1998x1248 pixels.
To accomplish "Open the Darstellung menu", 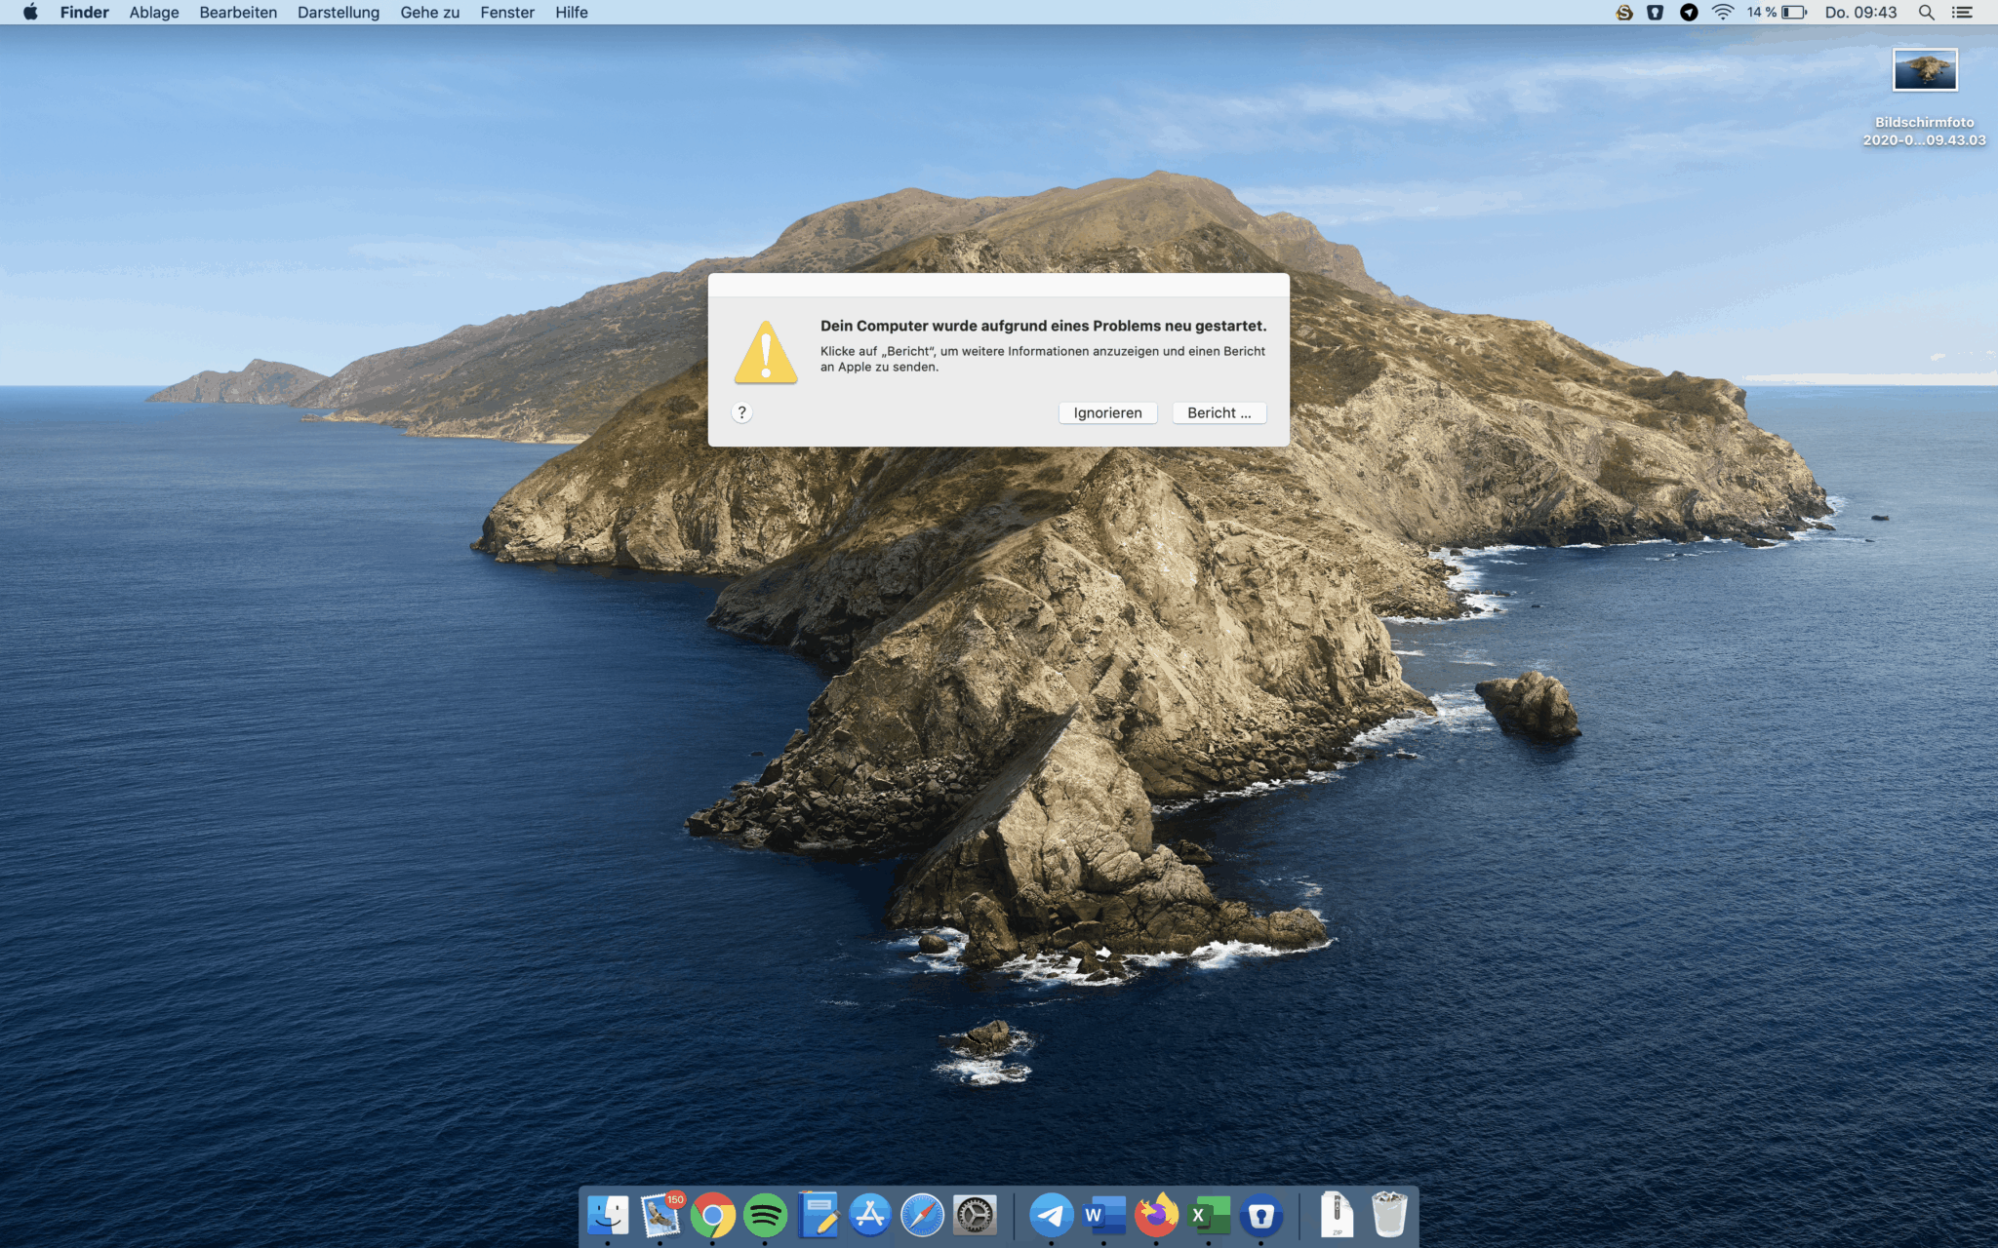I will click(338, 13).
